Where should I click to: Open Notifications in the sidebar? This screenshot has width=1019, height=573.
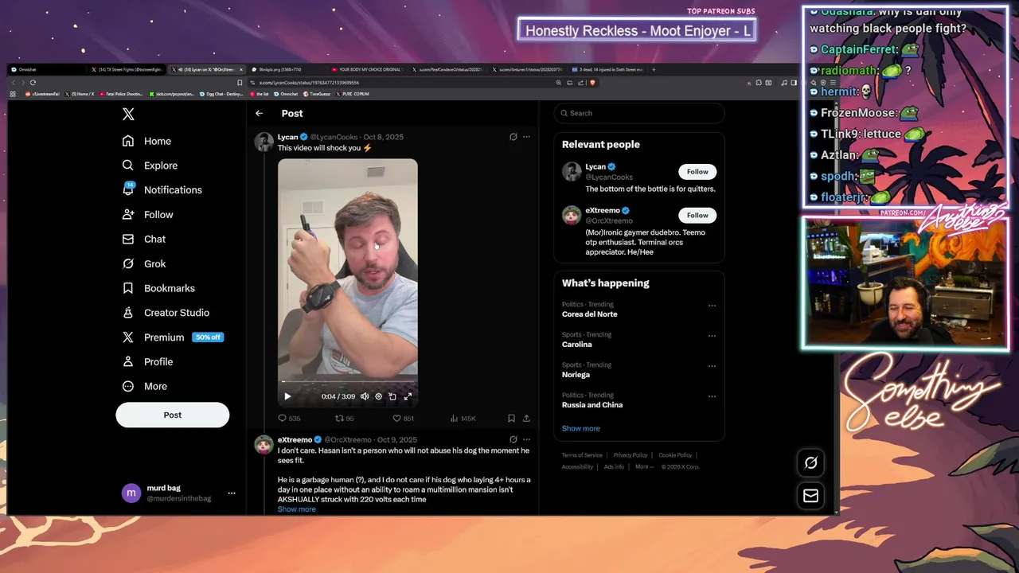(162, 190)
